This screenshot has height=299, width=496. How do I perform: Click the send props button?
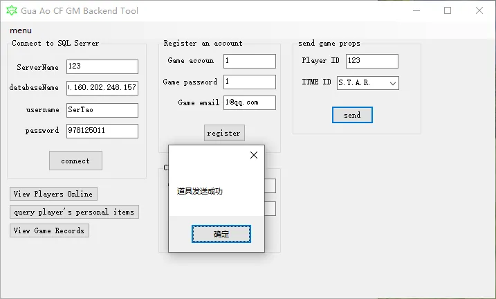(352, 115)
